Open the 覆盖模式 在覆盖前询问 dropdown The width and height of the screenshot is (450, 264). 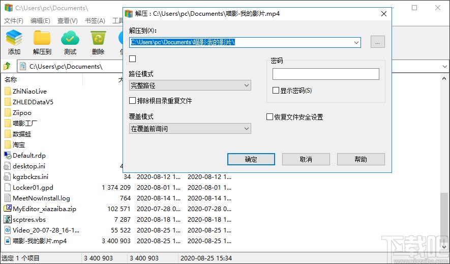coord(190,129)
